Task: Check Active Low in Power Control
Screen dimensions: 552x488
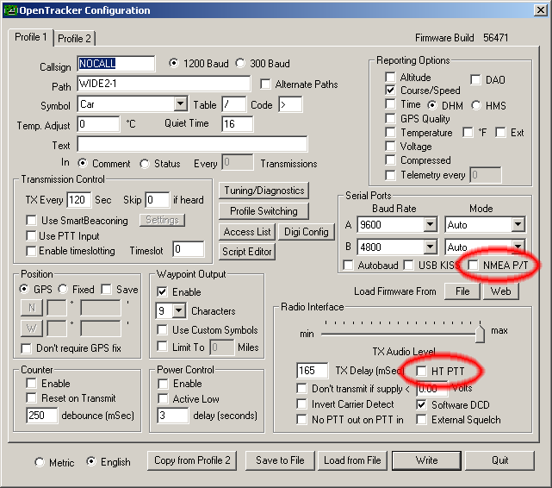Action: (x=163, y=399)
